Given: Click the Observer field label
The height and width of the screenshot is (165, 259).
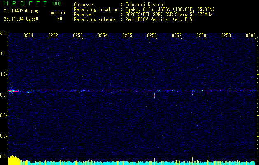Looking at the screenshot, I should 84,5.
